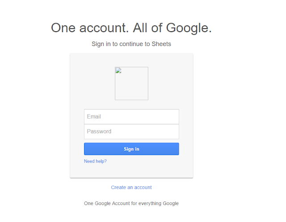Click the left edge of the Sign in button
Image resolution: width=286 pixels, height=222 pixels.
(x=87, y=149)
